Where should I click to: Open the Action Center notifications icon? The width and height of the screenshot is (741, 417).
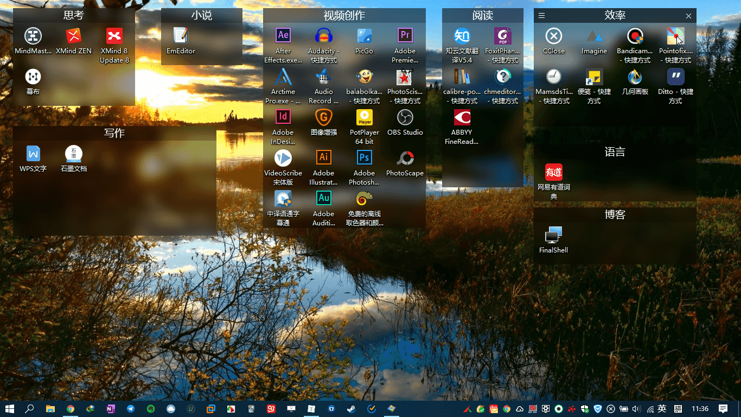click(723, 409)
